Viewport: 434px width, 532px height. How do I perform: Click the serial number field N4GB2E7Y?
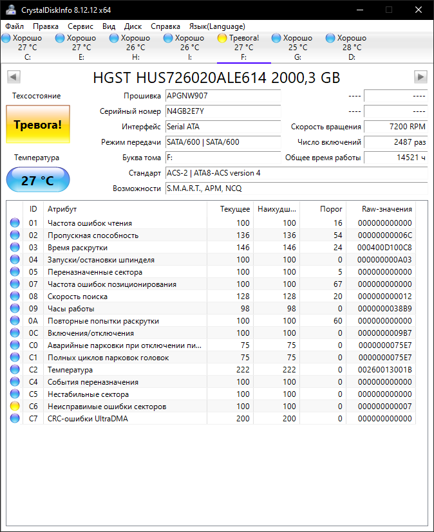coord(223,111)
